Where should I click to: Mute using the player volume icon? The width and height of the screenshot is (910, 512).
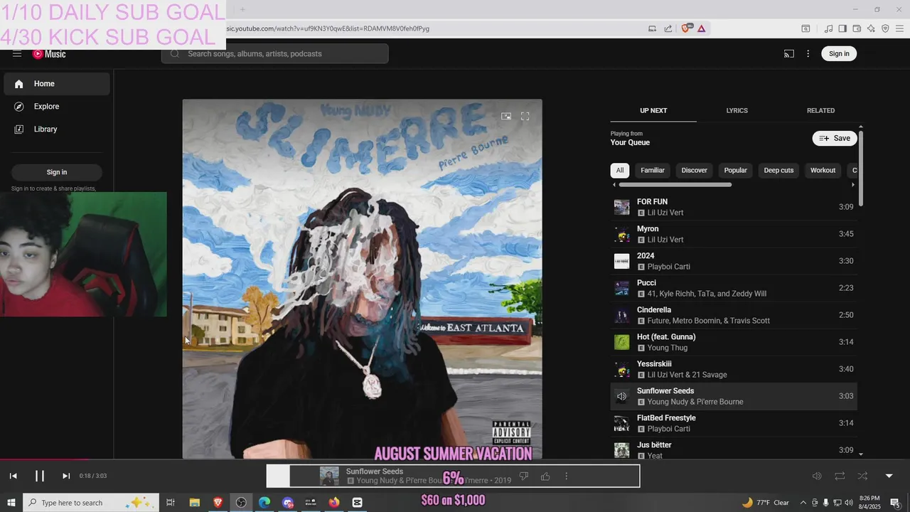click(x=817, y=476)
